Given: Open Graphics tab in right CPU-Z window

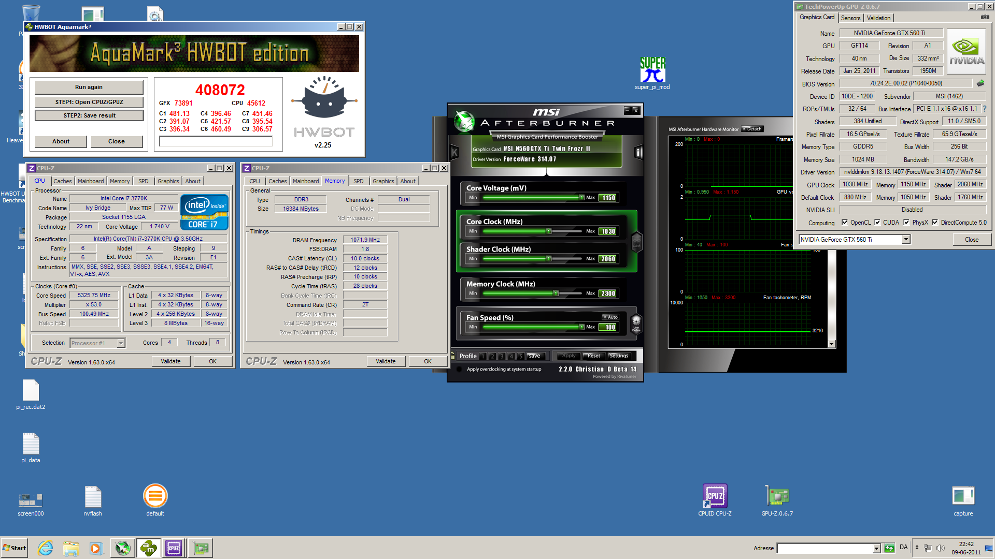Looking at the screenshot, I should [383, 181].
